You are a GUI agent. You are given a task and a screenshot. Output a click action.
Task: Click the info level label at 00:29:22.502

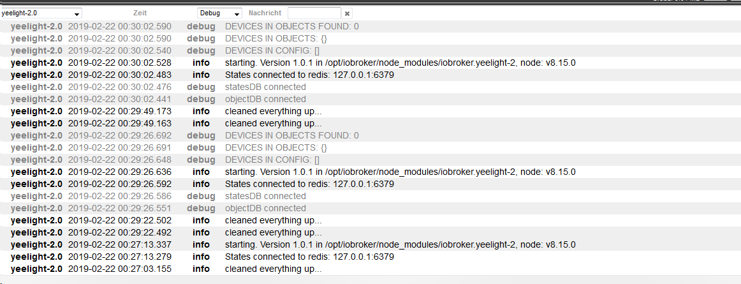click(x=201, y=220)
